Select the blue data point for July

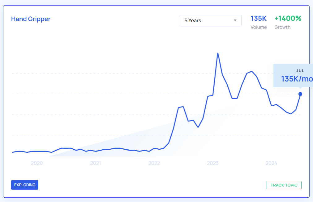point(300,94)
